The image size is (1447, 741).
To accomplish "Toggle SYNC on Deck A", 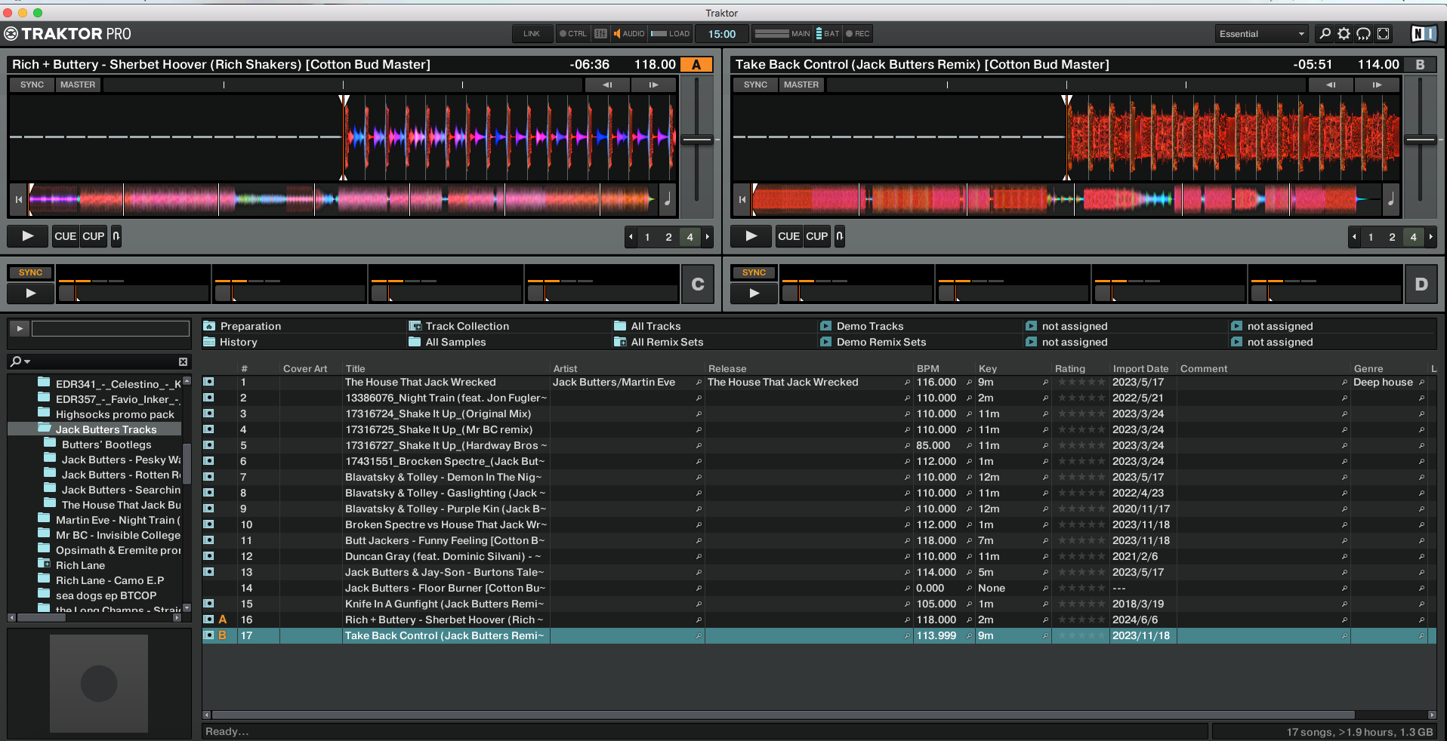I will (x=32, y=85).
